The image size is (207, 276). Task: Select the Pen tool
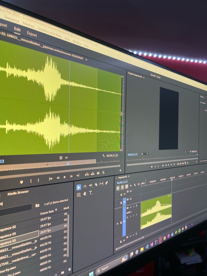(x=106, y=183)
